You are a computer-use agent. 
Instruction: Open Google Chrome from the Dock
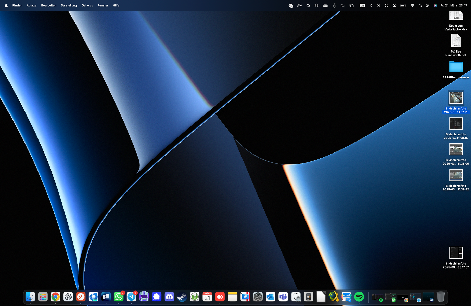point(55,297)
